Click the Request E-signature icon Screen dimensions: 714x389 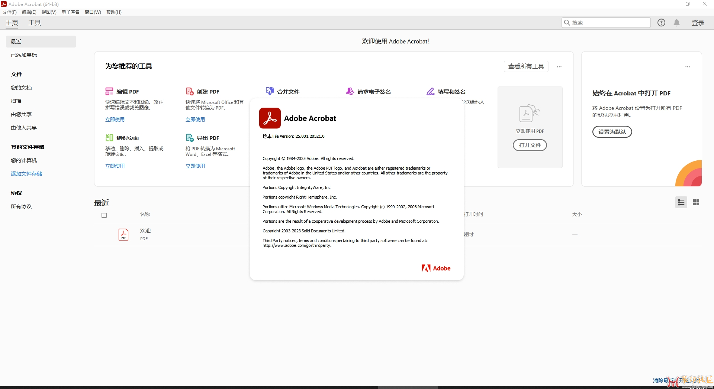pos(350,91)
